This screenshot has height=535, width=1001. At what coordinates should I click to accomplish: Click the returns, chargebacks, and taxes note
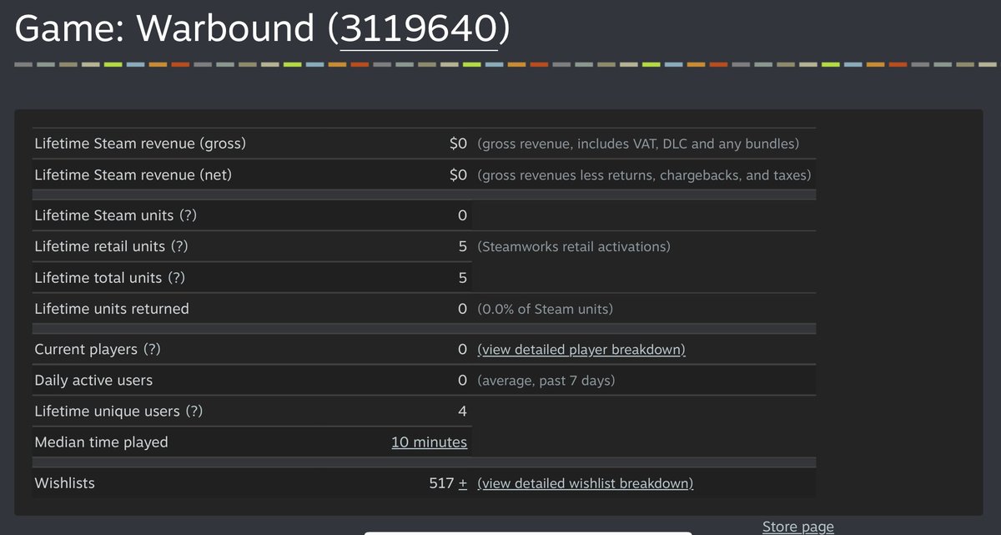click(644, 175)
